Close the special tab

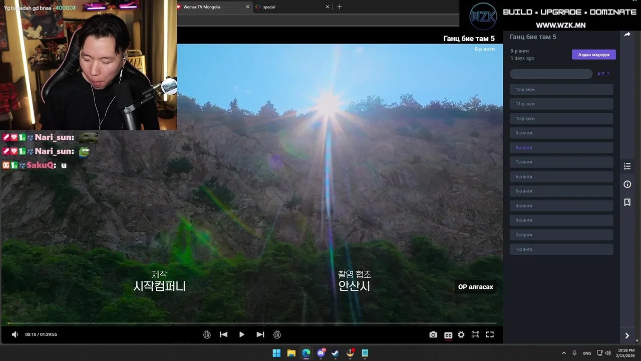tap(328, 7)
